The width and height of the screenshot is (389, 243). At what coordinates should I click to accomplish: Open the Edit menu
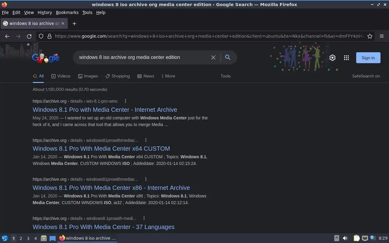click(x=16, y=12)
